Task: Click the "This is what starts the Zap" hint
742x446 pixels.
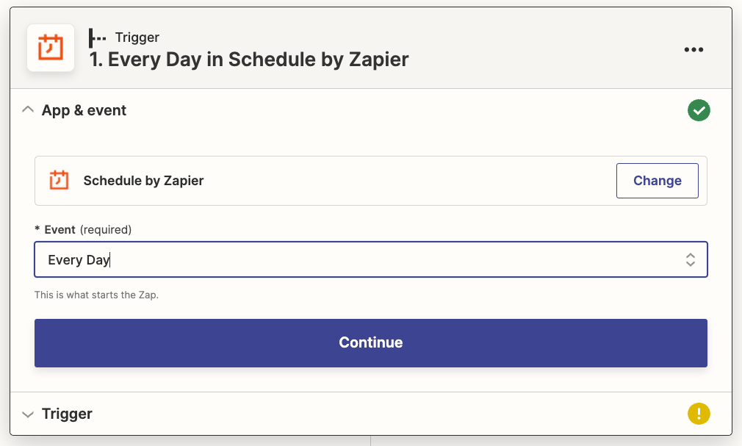Action: (x=96, y=295)
